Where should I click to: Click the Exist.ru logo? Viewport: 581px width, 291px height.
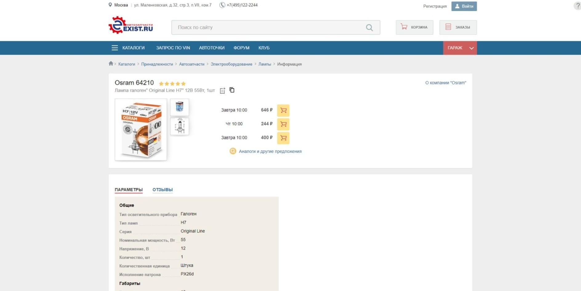click(131, 25)
